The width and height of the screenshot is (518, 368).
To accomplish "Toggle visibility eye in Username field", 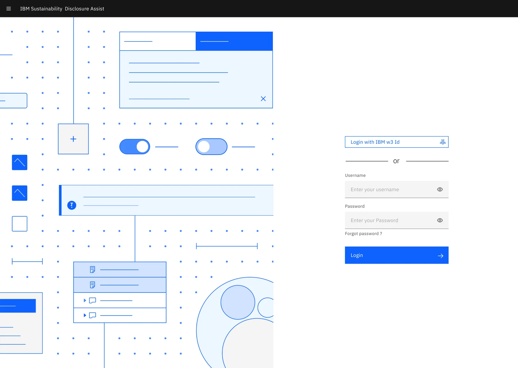I will click(x=440, y=189).
